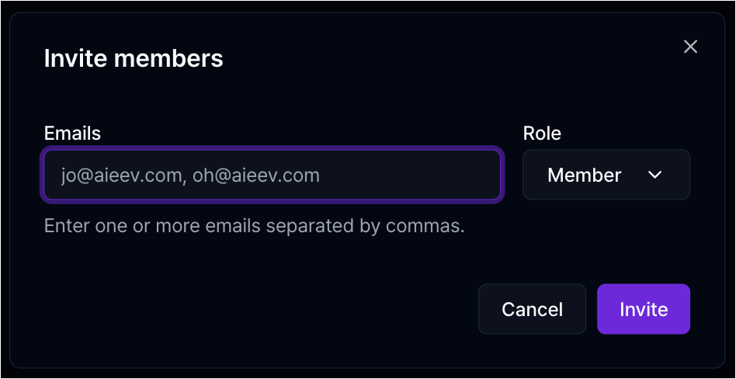Click the word Member in the Role selector
736x379 pixels.
click(x=584, y=176)
